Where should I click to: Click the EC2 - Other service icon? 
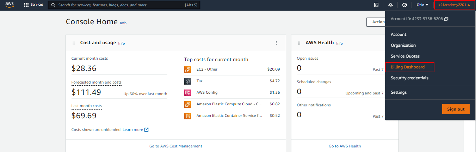pos(188,70)
